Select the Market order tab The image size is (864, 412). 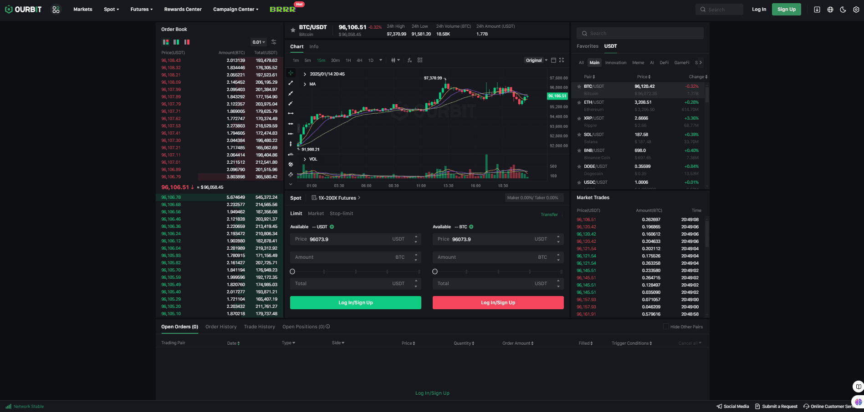(x=316, y=214)
